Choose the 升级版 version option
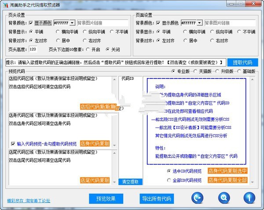This screenshot has height=210, width=264. pyautogui.click(x=217, y=71)
